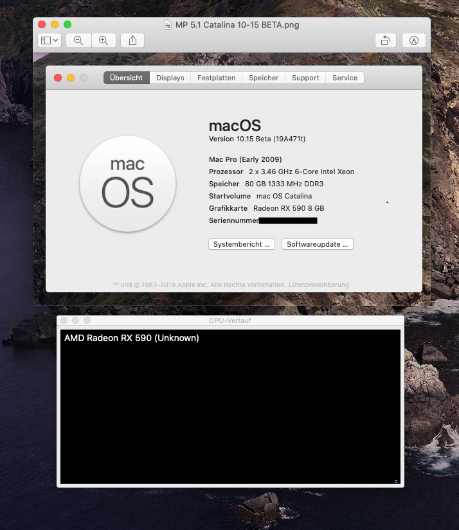The width and height of the screenshot is (459, 530).
Task: Click the PNG document icon in title bar
Action: pyautogui.click(x=167, y=24)
